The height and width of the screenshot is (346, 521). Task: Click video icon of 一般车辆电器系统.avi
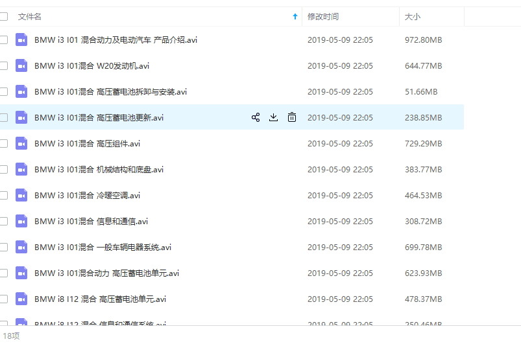(x=21, y=247)
